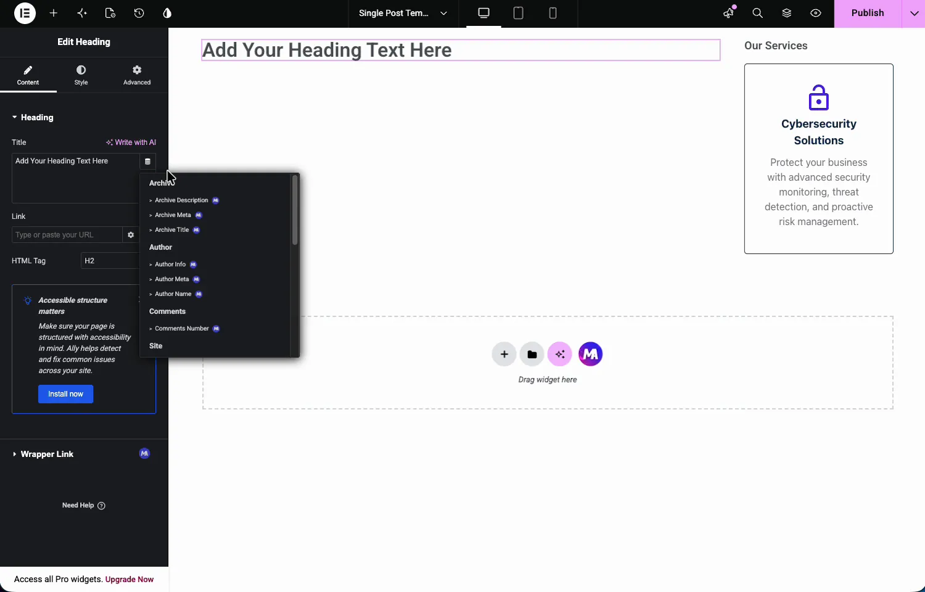The height and width of the screenshot is (592, 925).
Task: Open the Finder search icon
Action: pyautogui.click(x=758, y=13)
